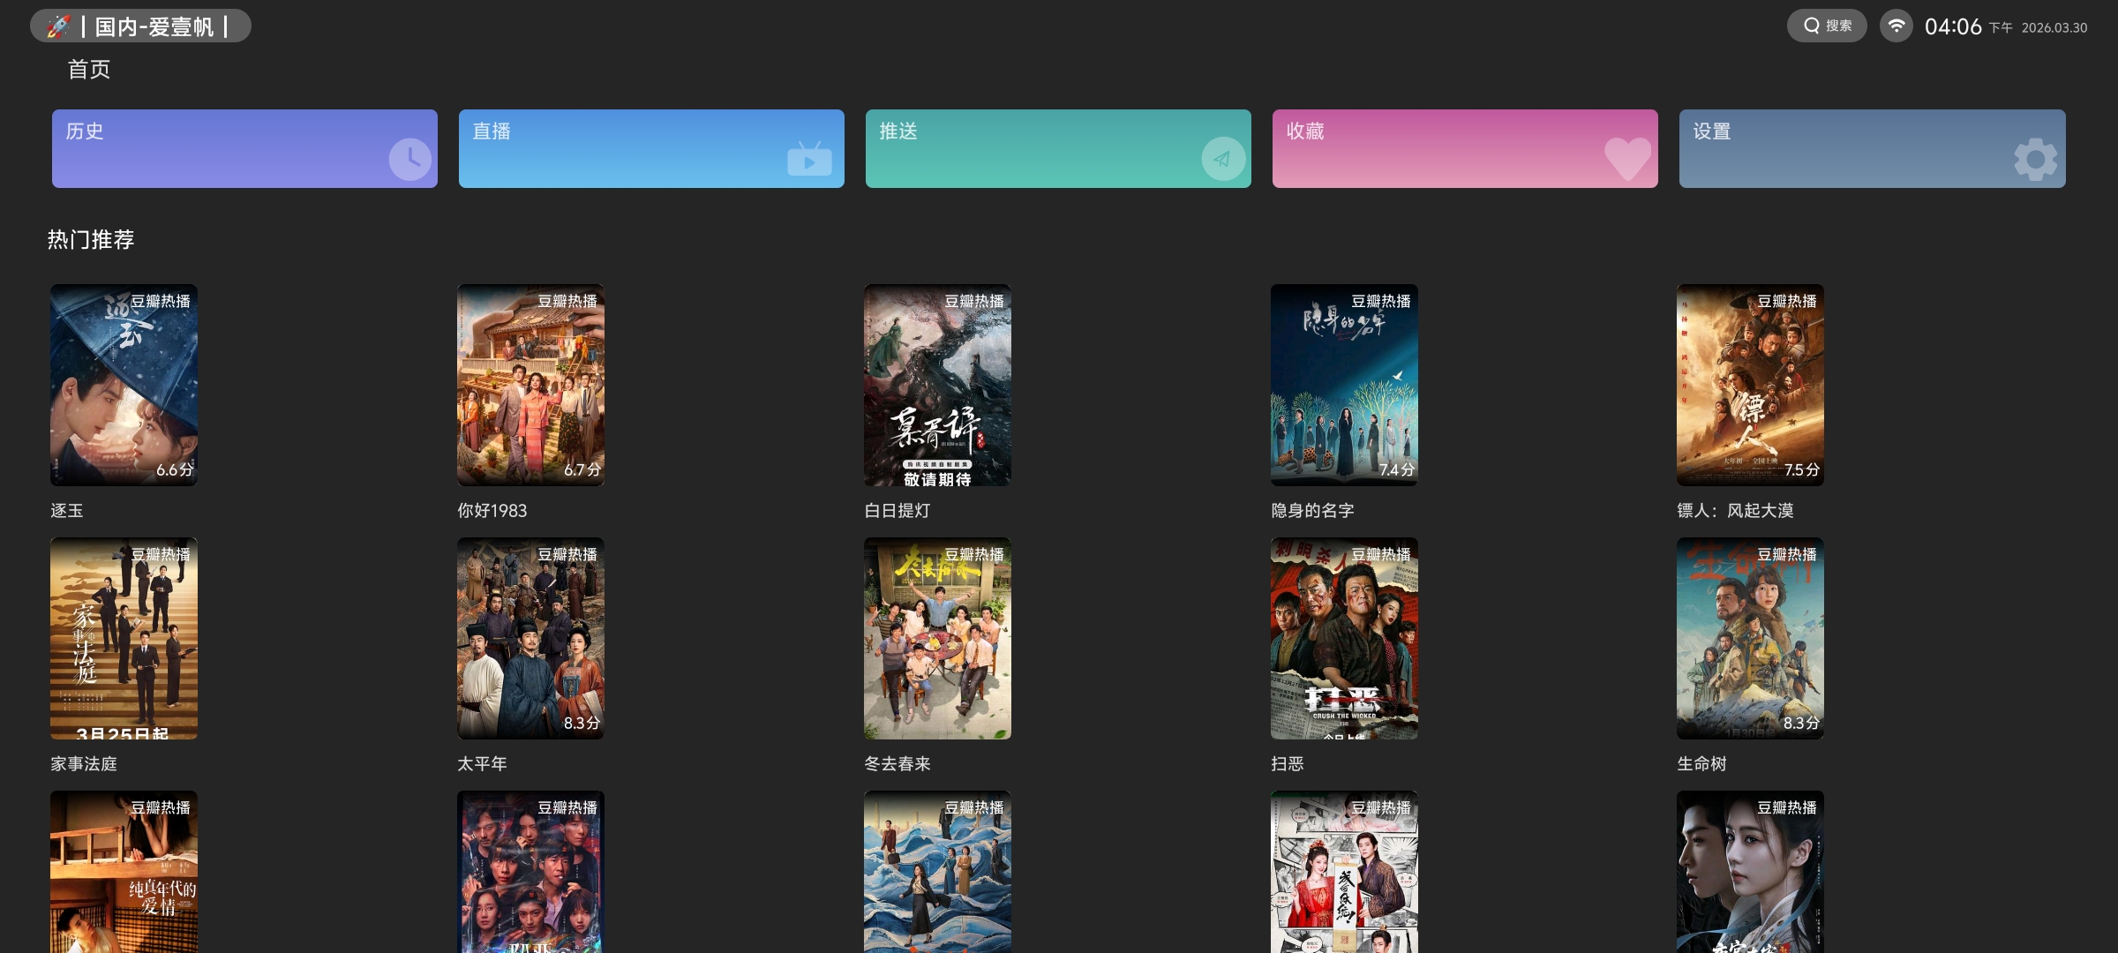Click the 热门推荐 section heading

point(89,239)
